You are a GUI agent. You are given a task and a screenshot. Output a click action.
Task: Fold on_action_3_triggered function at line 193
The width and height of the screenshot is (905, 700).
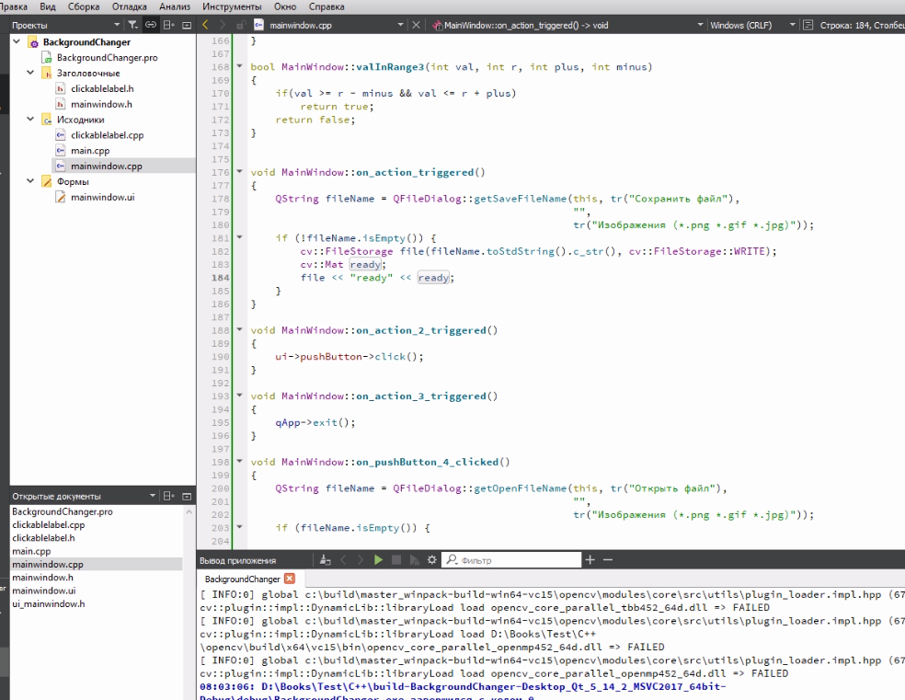(x=239, y=396)
